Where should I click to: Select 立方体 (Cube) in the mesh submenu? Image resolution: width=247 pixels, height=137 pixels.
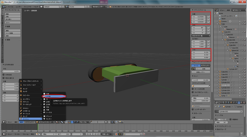pyautogui.click(x=48, y=96)
